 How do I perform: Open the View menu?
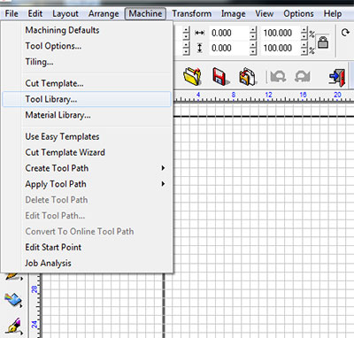pos(264,13)
